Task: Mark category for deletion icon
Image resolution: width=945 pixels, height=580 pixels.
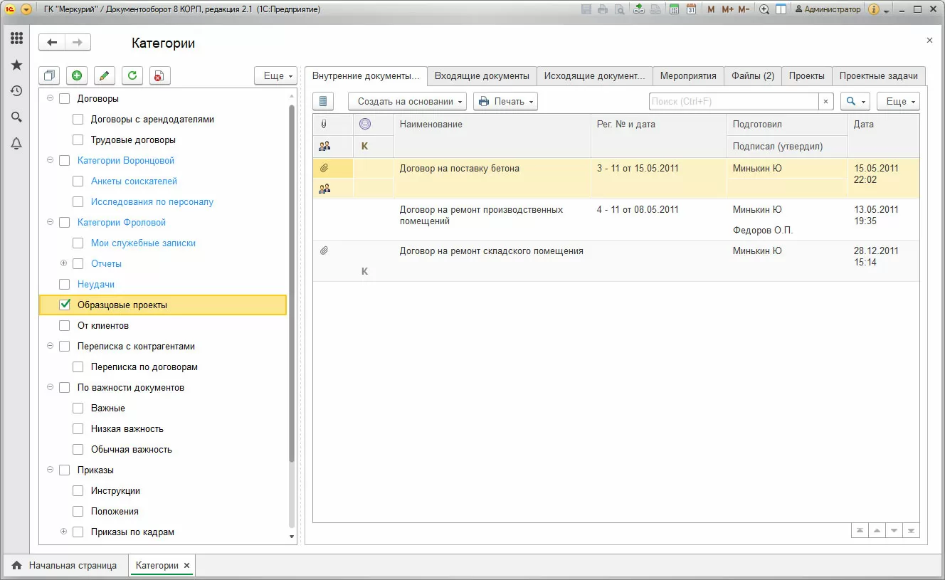Action: [x=159, y=76]
